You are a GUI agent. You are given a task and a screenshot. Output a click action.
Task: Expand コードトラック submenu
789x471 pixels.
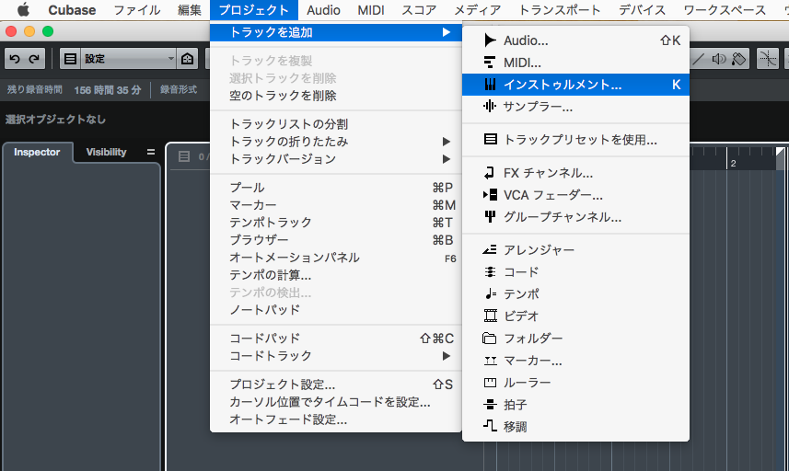[336, 355]
